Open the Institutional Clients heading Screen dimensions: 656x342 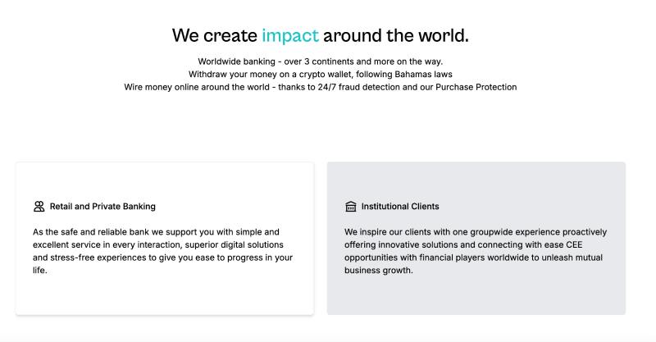[x=400, y=207]
